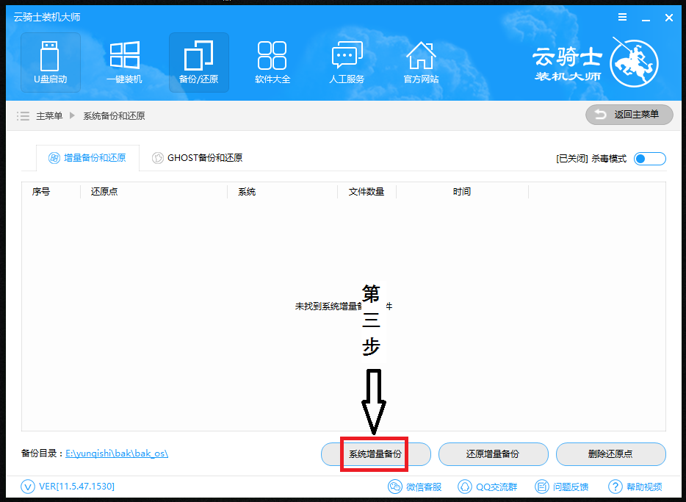Screen dimensions: 686x502
Task: Click 删除还原点 button
Action: click(x=611, y=454)
